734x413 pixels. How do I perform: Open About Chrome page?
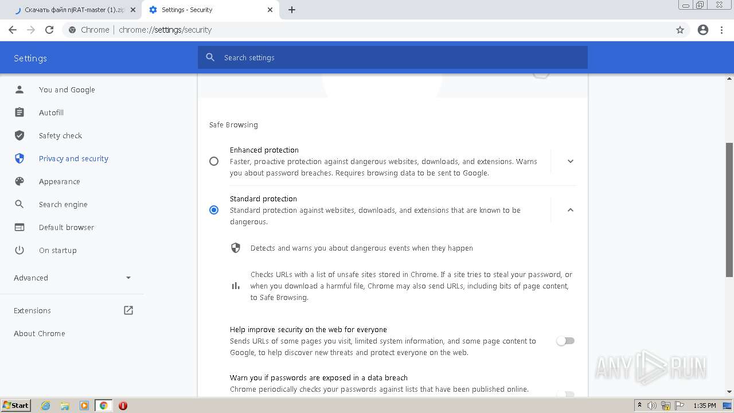click(x=40, y=333)
